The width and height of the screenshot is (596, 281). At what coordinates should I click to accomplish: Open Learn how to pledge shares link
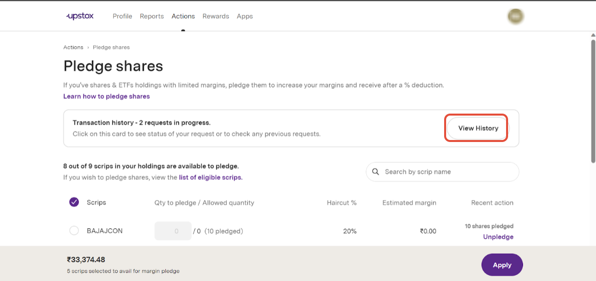click(x=106, y=96)
